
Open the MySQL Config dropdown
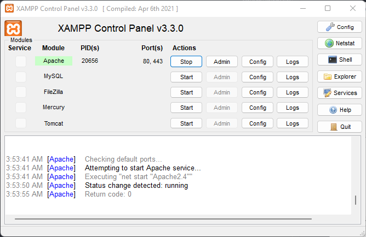tap(258, 77)
